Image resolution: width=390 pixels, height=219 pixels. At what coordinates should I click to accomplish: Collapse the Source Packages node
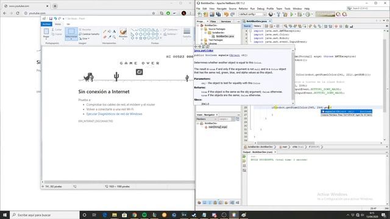point(202,29)
